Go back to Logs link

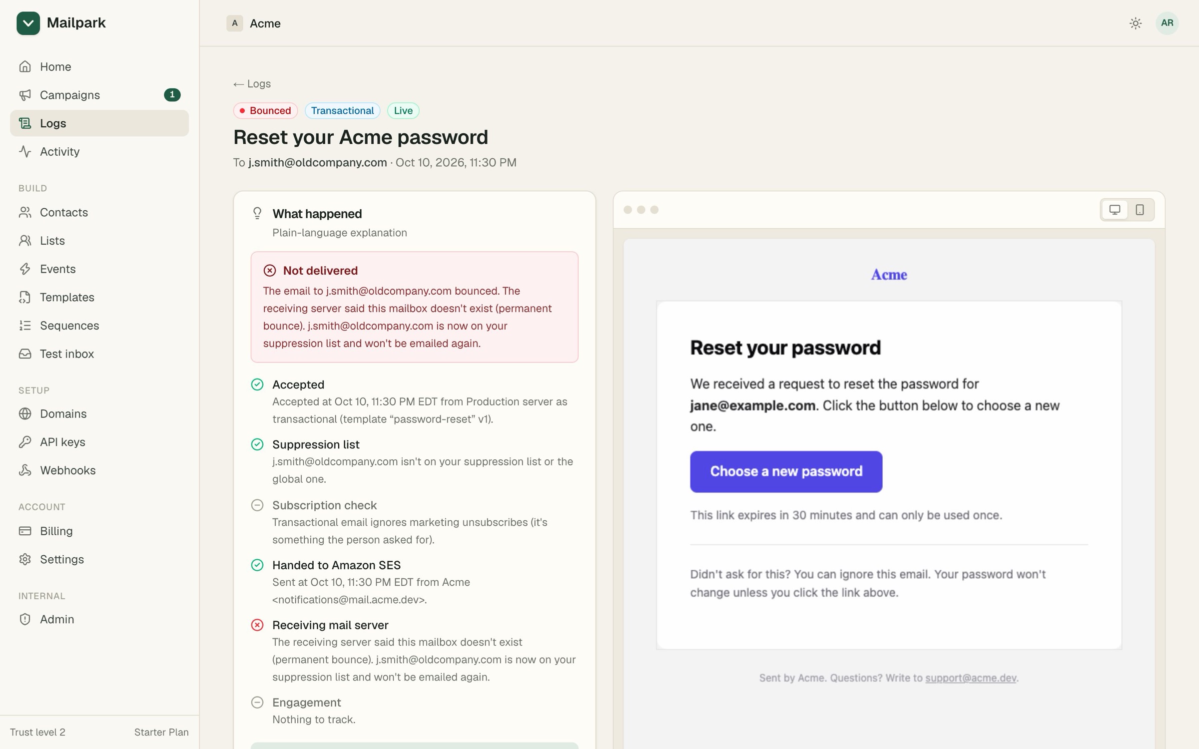[x=252, y=84]
